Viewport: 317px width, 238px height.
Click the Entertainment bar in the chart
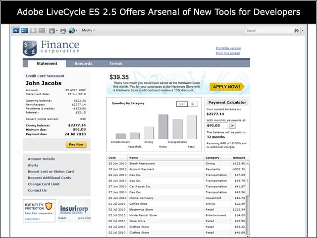tap(120, 136)
